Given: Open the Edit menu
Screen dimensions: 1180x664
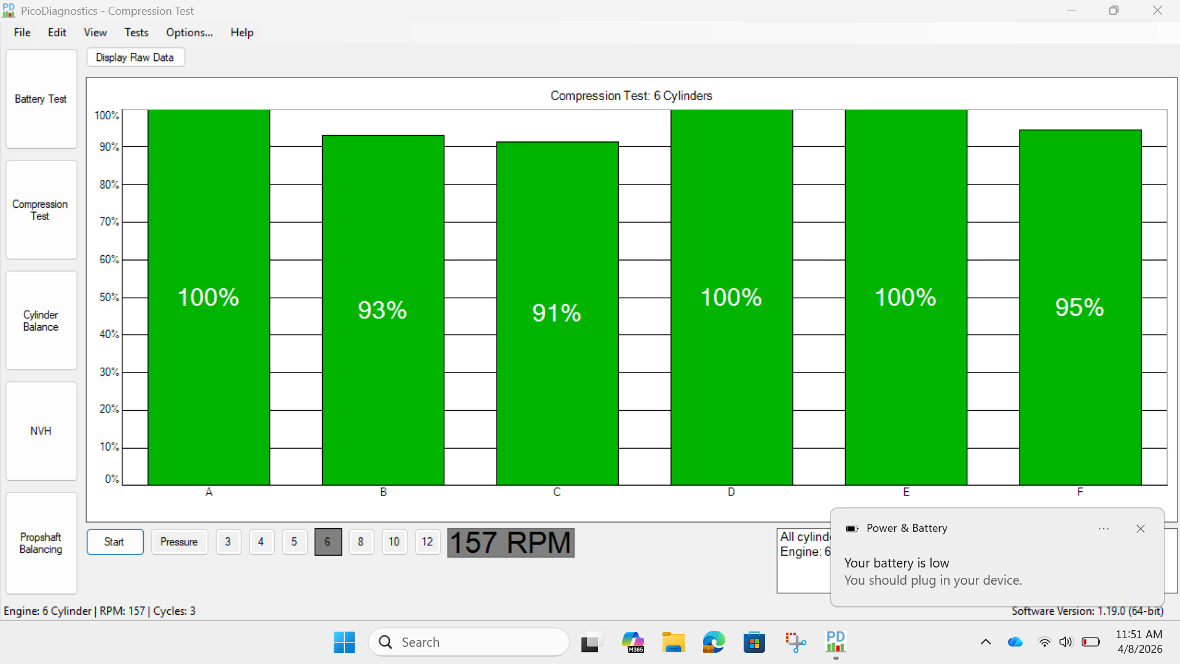Looking at the screenshot, I should click(x=57, y=33).
